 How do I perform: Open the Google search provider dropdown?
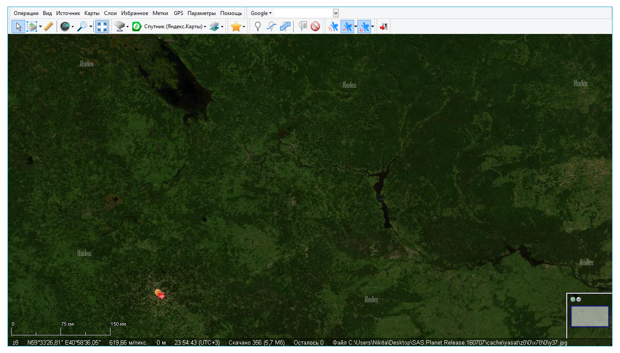point(261,13)
